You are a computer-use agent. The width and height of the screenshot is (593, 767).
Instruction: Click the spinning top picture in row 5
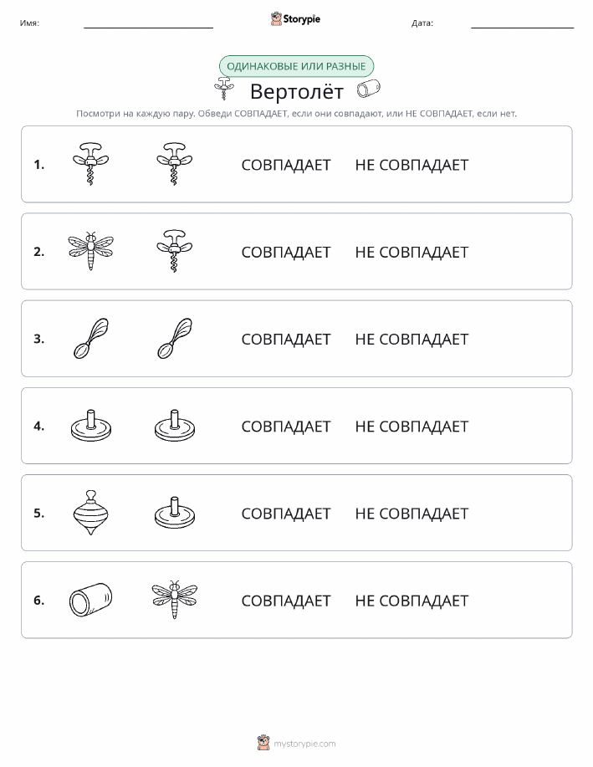(x=90, y=513)
